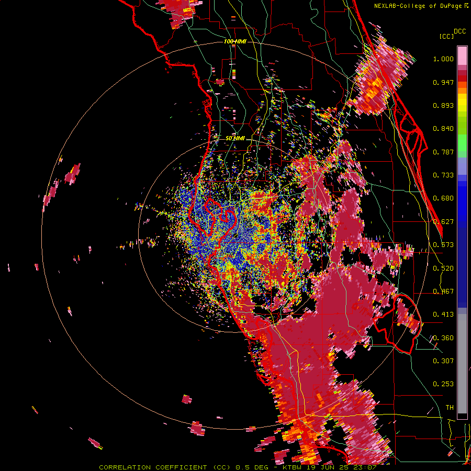Select the 0.787 color scale label

pos(443,152)
